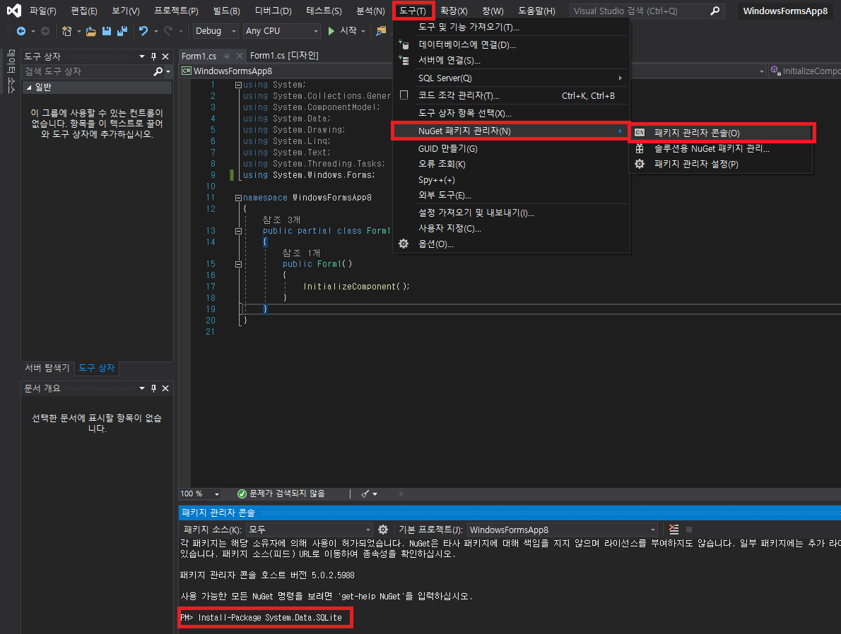
Task: Click the Navigate Backward arrow icon
Action: [21, 31]
